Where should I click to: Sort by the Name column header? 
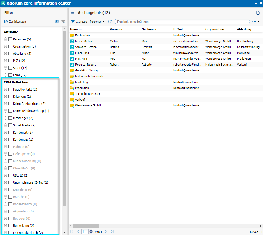[74, 29]
